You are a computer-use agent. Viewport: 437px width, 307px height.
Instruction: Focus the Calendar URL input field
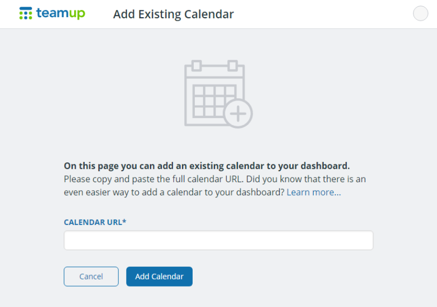218,240
